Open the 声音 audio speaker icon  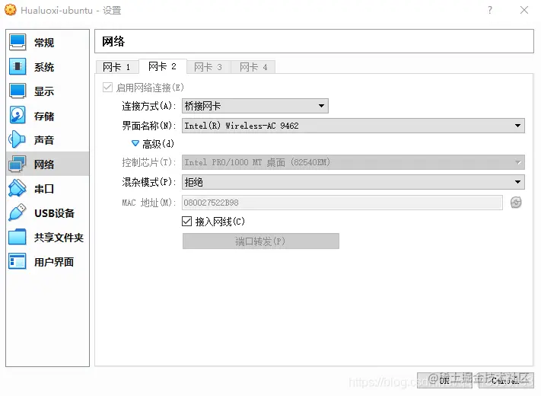[18, 140]
